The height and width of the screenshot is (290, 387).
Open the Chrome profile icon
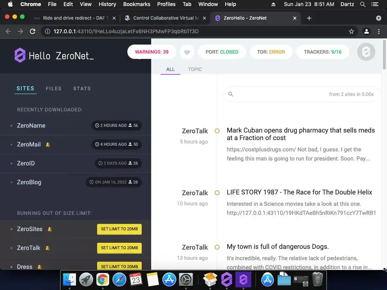point(367,31)
